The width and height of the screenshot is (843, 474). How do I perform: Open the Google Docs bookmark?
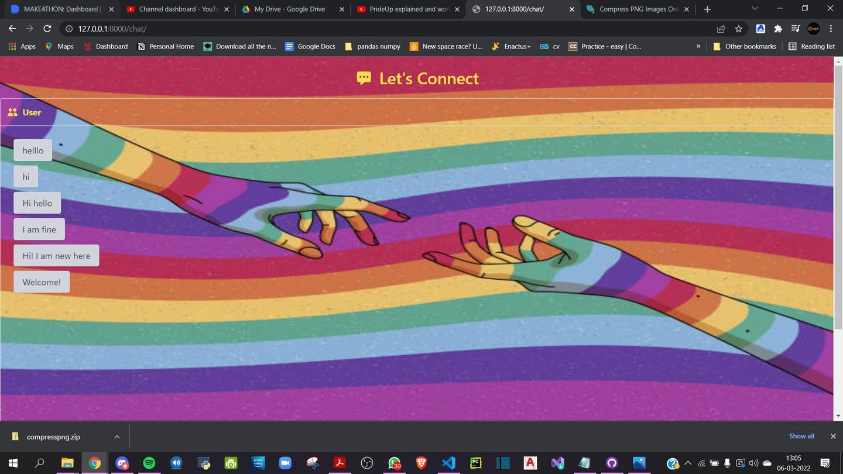(310, 46)
